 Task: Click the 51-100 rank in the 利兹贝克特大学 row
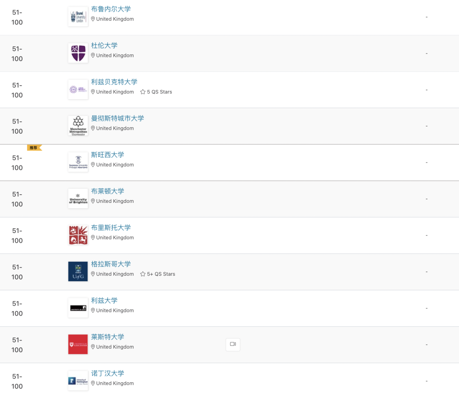pos(17,90)
